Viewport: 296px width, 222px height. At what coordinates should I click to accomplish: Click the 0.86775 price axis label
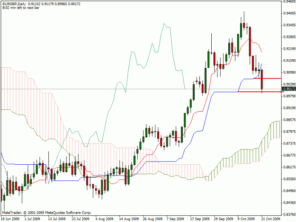tap(289, 155)
